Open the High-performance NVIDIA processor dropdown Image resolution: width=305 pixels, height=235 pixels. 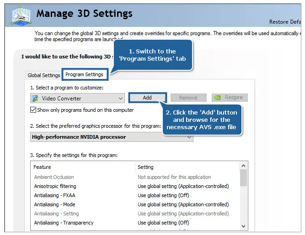(x=112, y=137)
